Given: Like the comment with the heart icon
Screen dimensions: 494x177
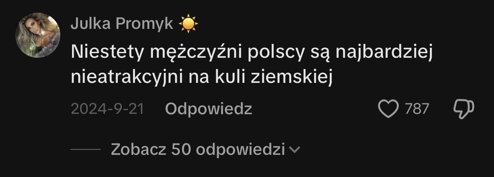Looking at the screenshot, I should [x=388, y=109].
